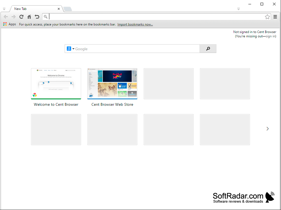Screen dimensions: 281x210
Task: Click the new tab button
Action: 67,9
